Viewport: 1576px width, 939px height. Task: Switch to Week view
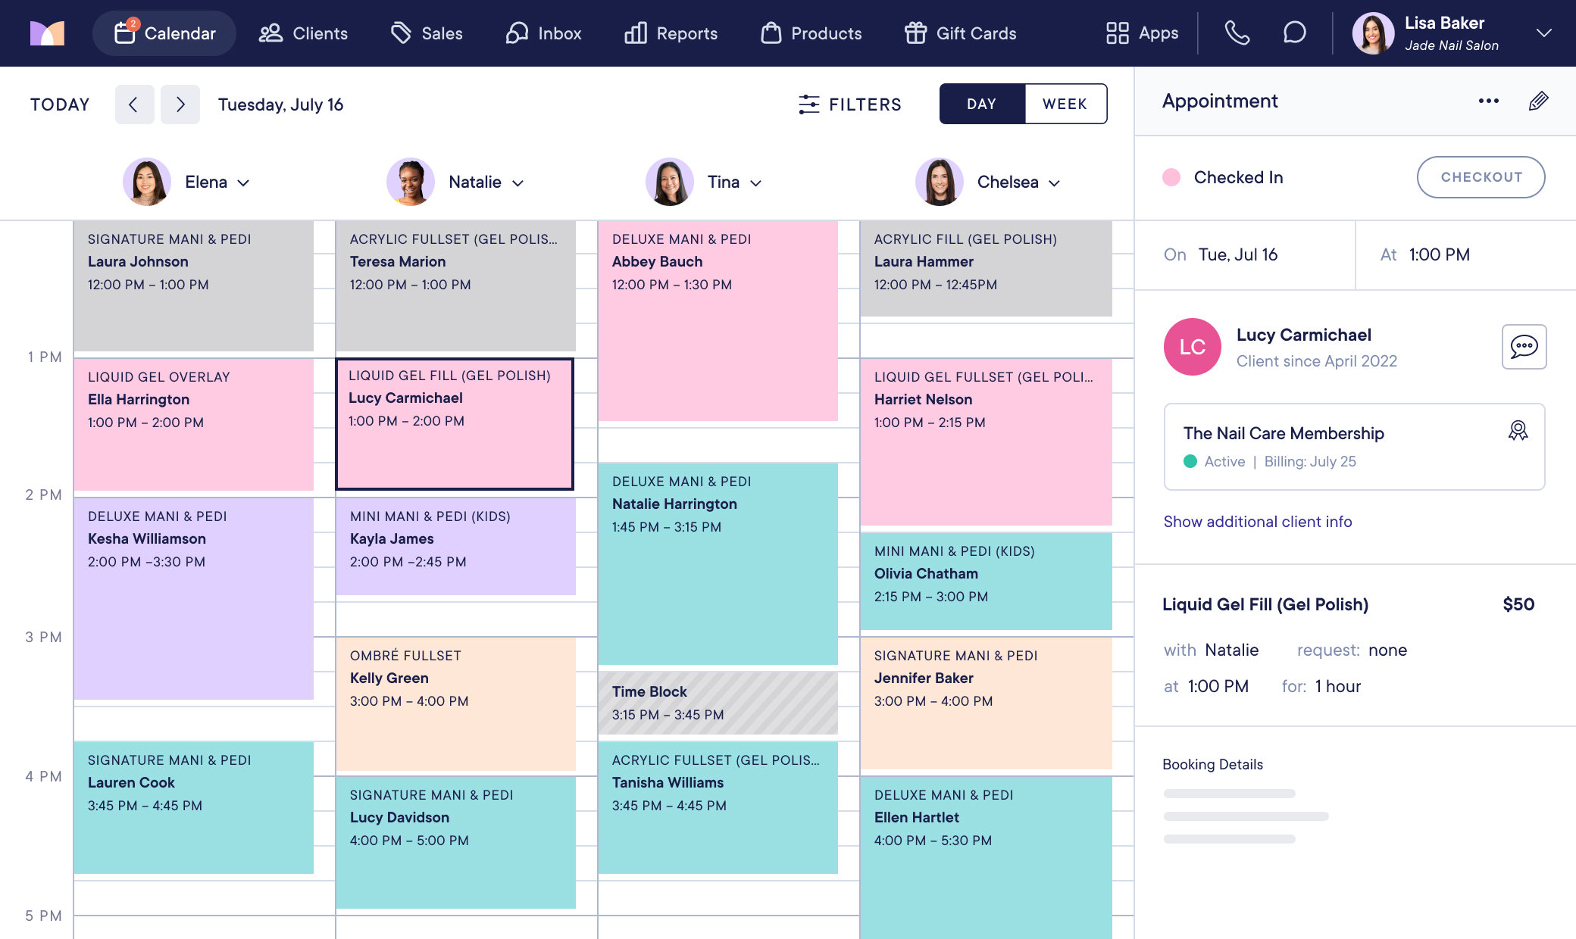tap(1065, 104)
